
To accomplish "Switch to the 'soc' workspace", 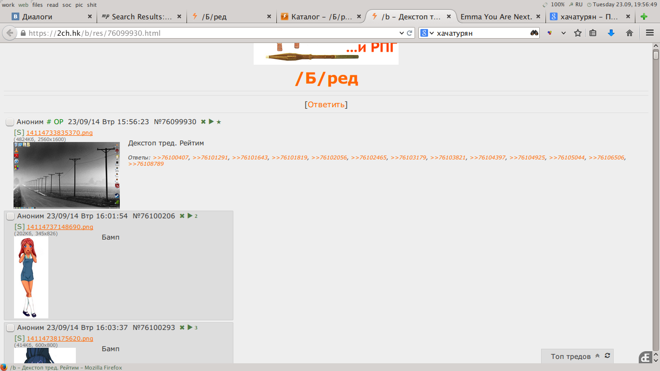I will [67, 5].
